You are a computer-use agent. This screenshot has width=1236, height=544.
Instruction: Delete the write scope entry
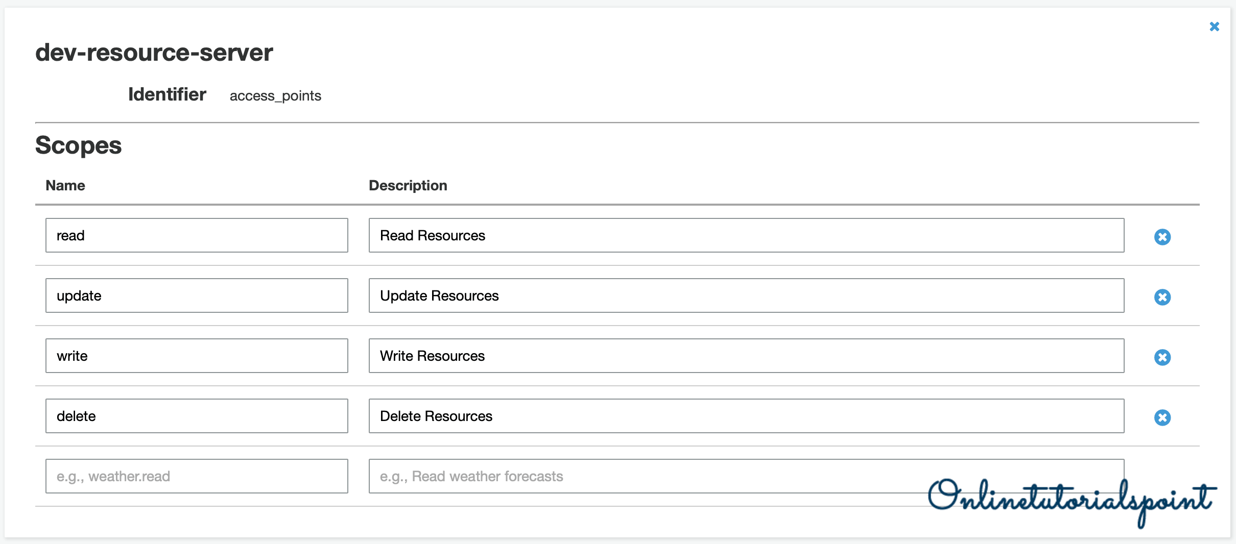[1162, 357]
